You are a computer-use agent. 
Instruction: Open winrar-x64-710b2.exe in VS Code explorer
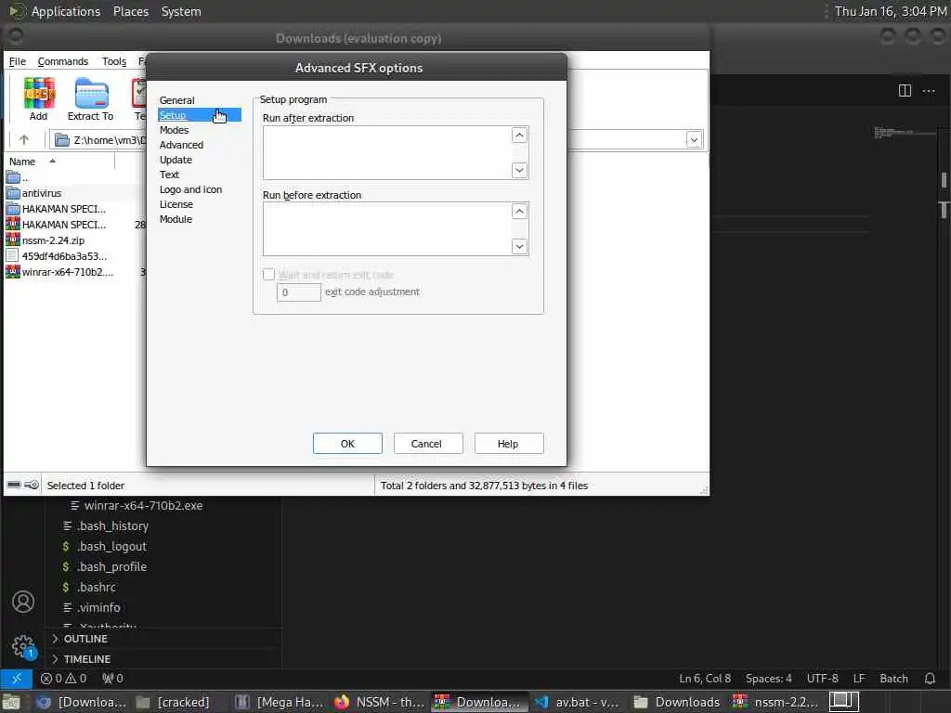143,505
